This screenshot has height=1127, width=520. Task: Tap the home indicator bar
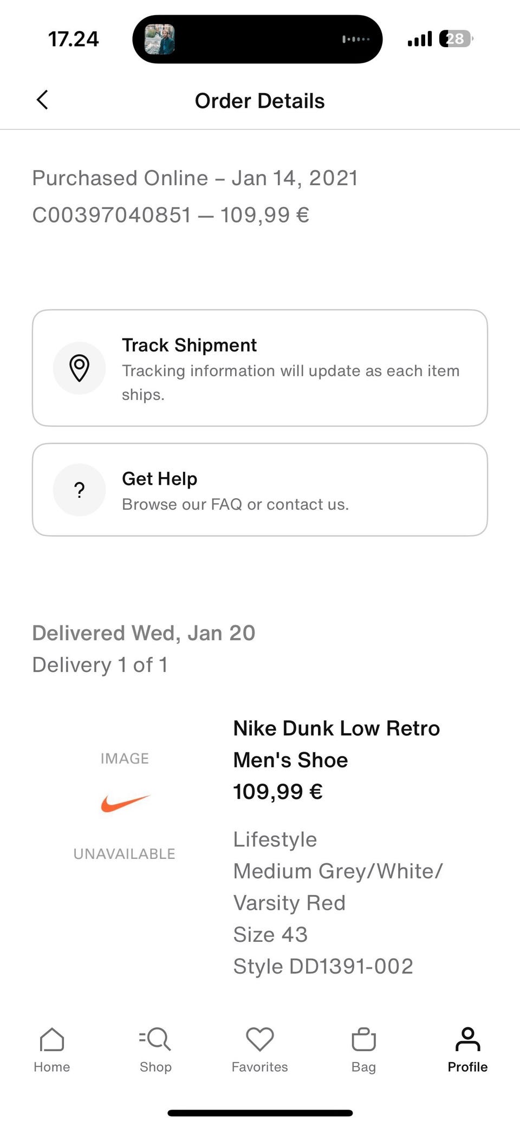coord(260,1113)
